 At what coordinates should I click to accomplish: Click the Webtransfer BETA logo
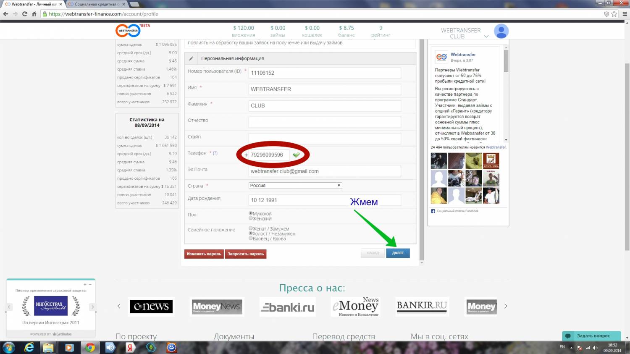pos(132,30)
